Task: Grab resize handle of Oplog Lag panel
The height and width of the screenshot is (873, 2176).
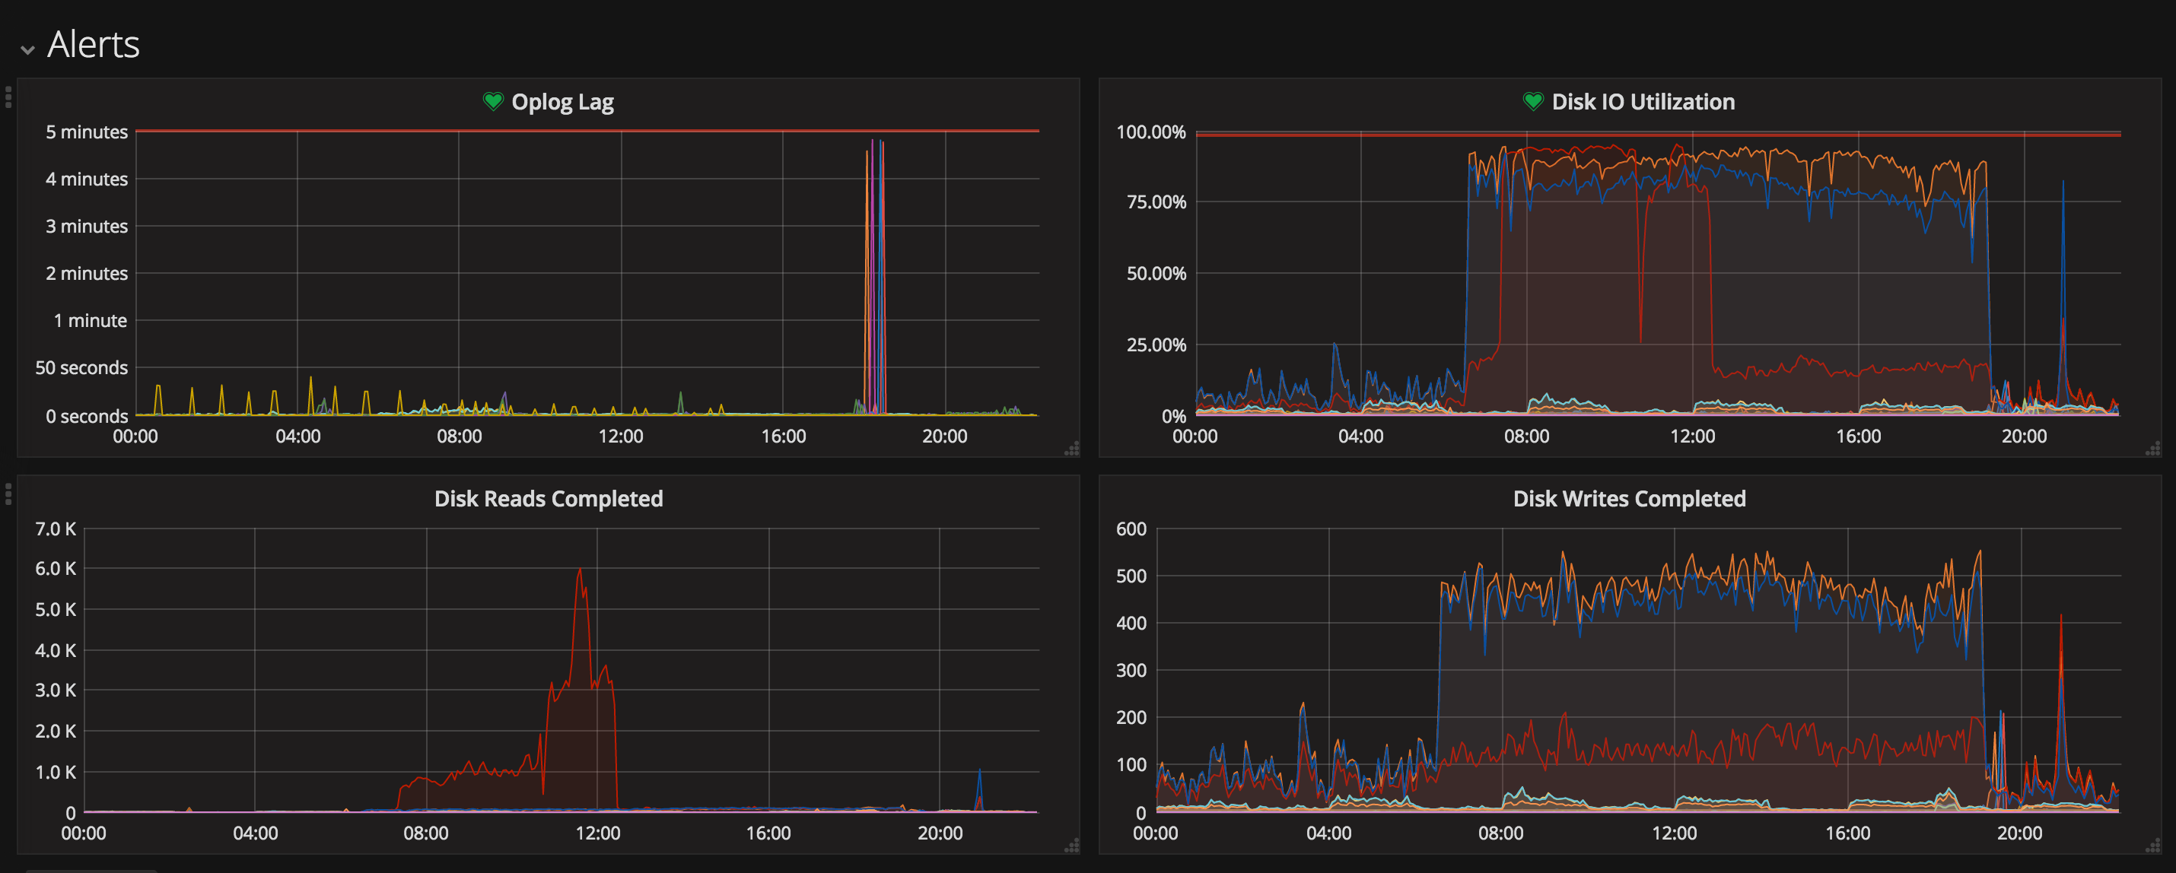Action: (1072, 449)
